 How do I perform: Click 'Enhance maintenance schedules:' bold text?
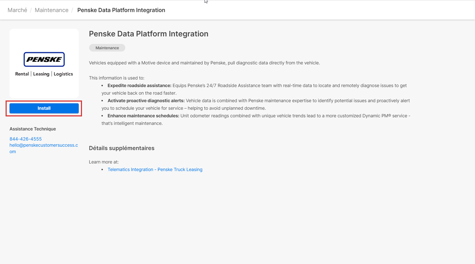click(x=144, y=116)
